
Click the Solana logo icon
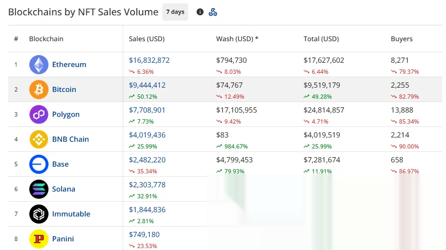point(39,189)
